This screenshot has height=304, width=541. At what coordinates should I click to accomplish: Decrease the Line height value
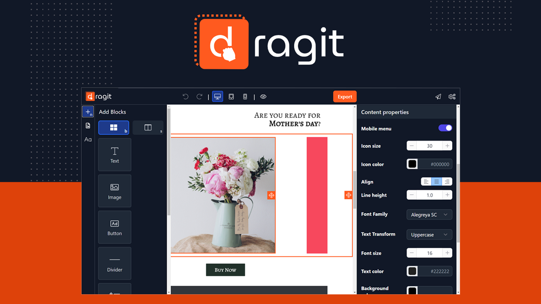click(412, 195)
